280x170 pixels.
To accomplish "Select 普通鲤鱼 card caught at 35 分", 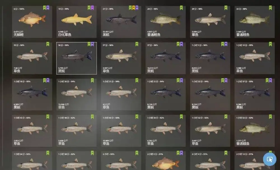I will pos(255,22).
